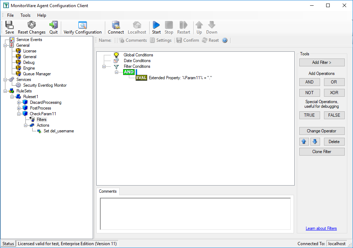Select the Filter Conditions node
This screenshot has height=248, width=353.
coord(137,66)
